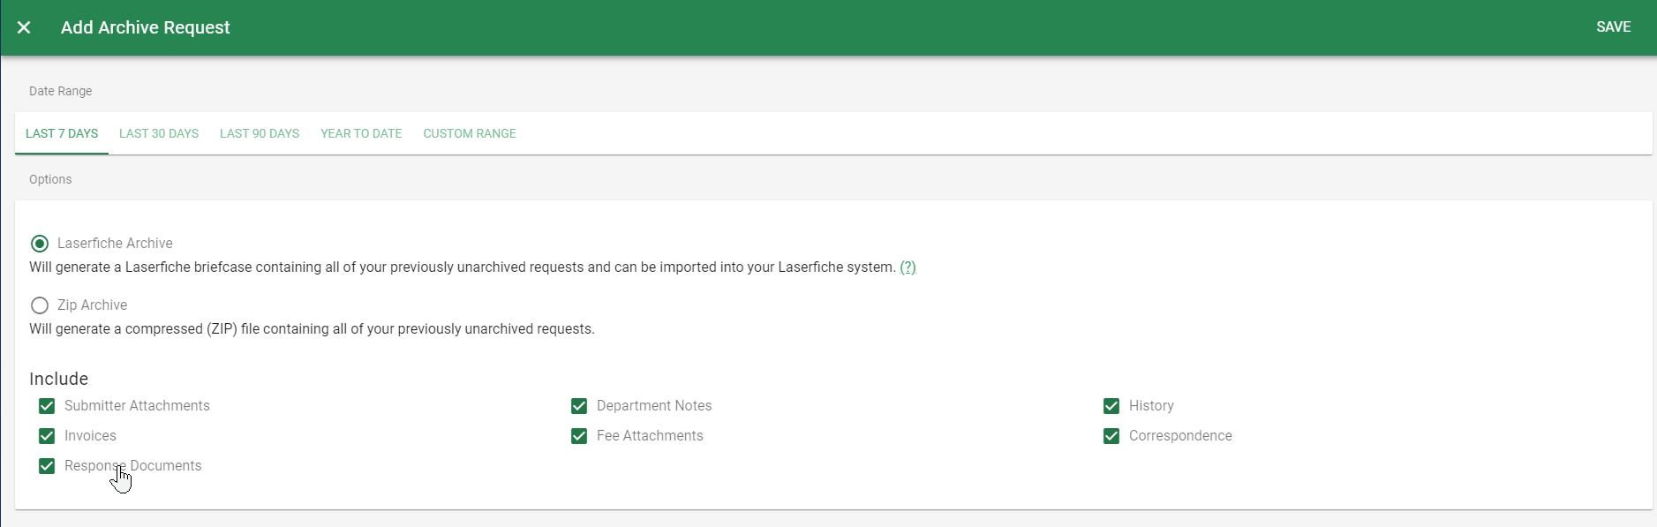Uncheck Submitter Attachments checkbox
This screenshot has width=1657, height=527.
coord(47,406)
